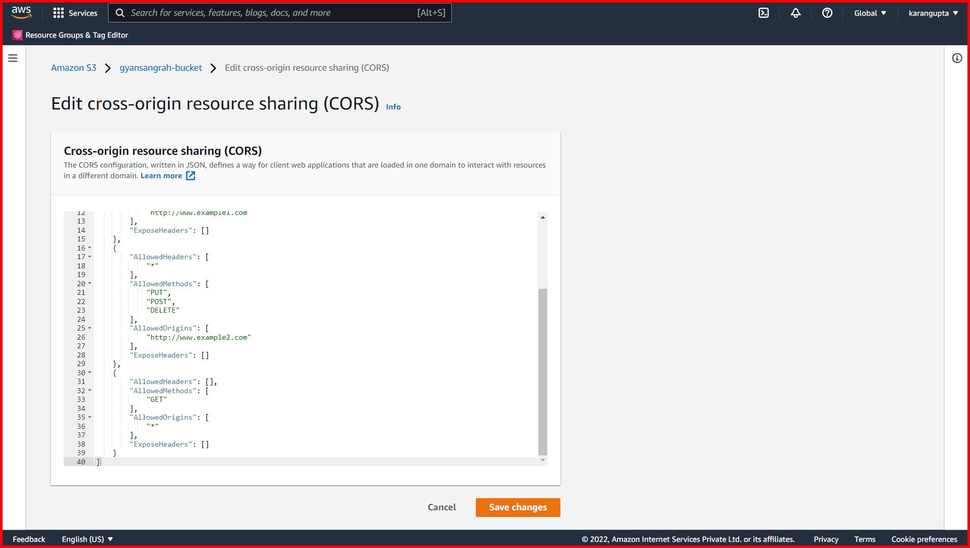Follow the Learn more link
Screen dimensions: 970x548
click(x=161, y=175)
